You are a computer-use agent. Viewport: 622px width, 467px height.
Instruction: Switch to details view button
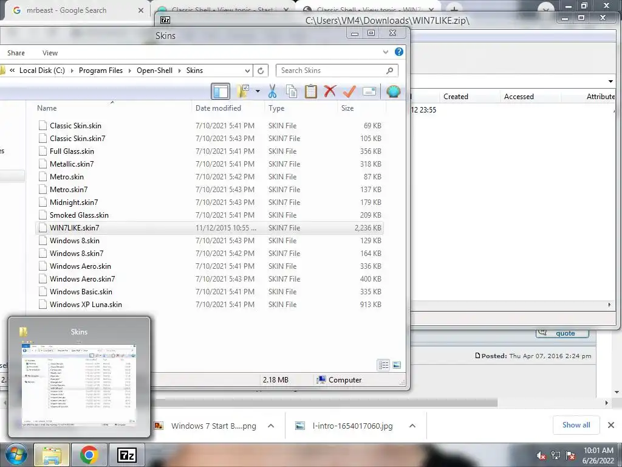point(384,365)
